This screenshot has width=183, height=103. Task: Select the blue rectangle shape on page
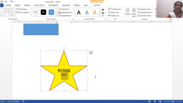(x=41, y=29)
